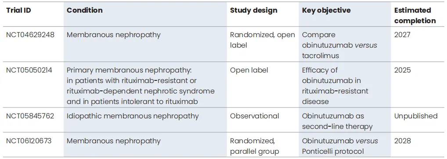Select the 2028 estimated completion value
Screen dimensions: 447x159
[403, 141]
